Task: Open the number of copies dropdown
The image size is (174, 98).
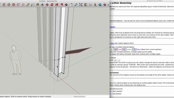Action: [111, 50]
